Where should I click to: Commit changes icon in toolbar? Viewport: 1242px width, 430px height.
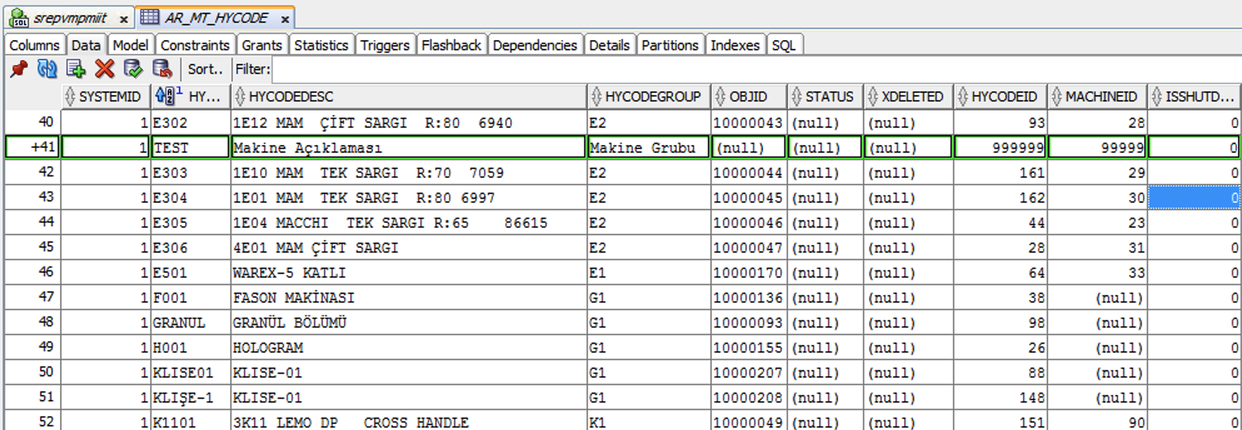click(133, 69)
